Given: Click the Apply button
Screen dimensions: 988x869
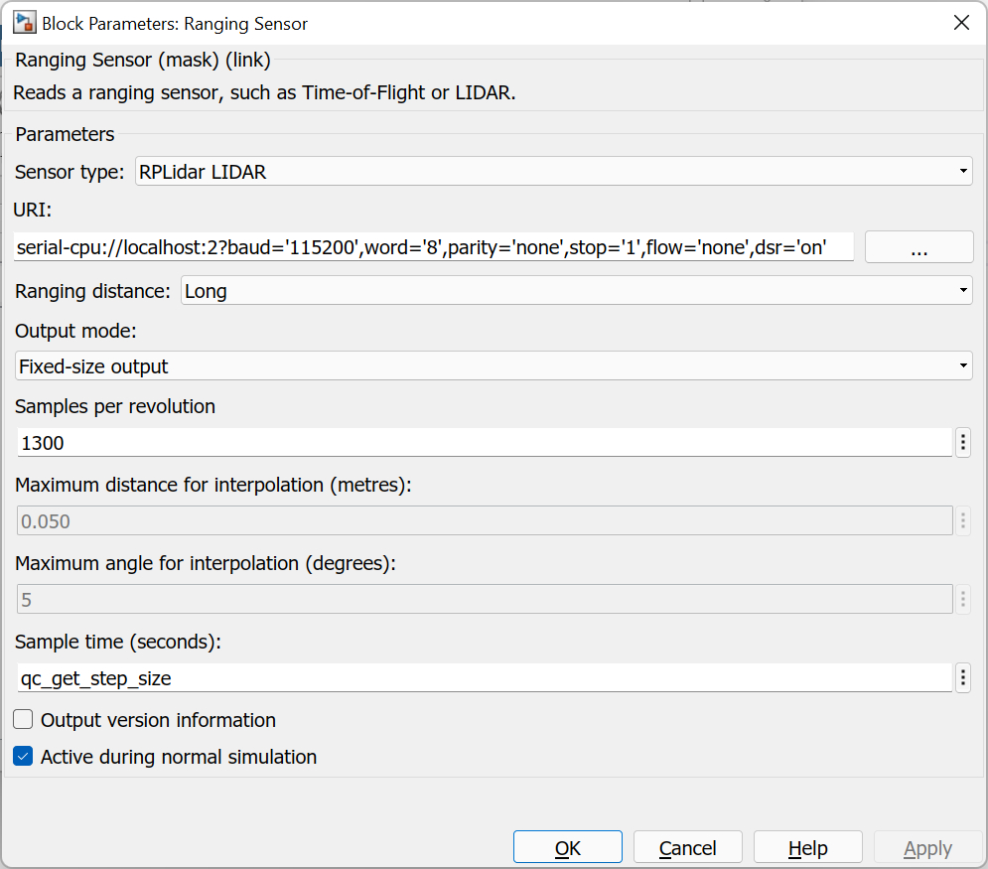Looking at the screenshot, I should pos(927,848).
